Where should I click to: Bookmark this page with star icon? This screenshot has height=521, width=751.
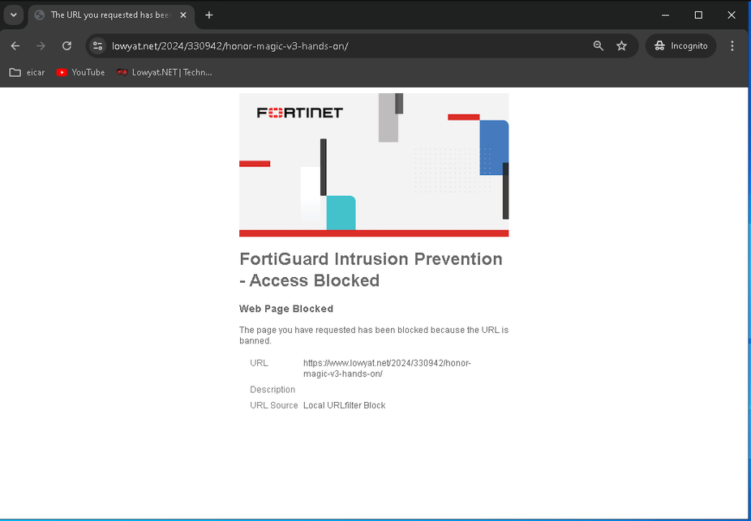[x=622, y=46]
